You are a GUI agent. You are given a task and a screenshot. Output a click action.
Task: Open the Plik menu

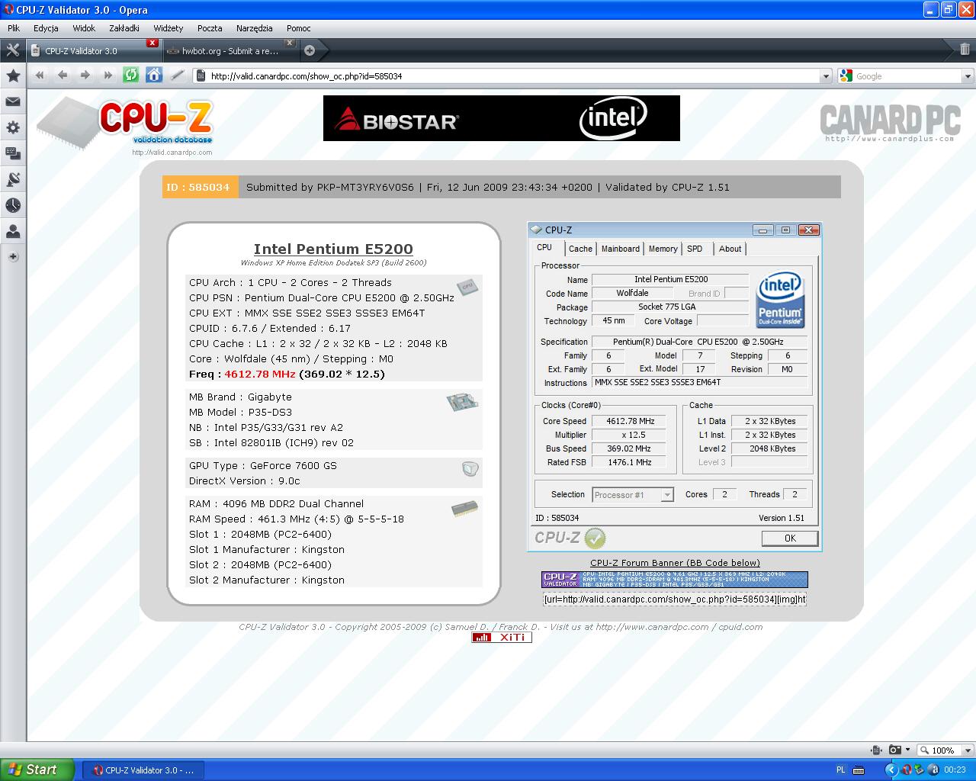pyautogui.click(x=14, y=28)
